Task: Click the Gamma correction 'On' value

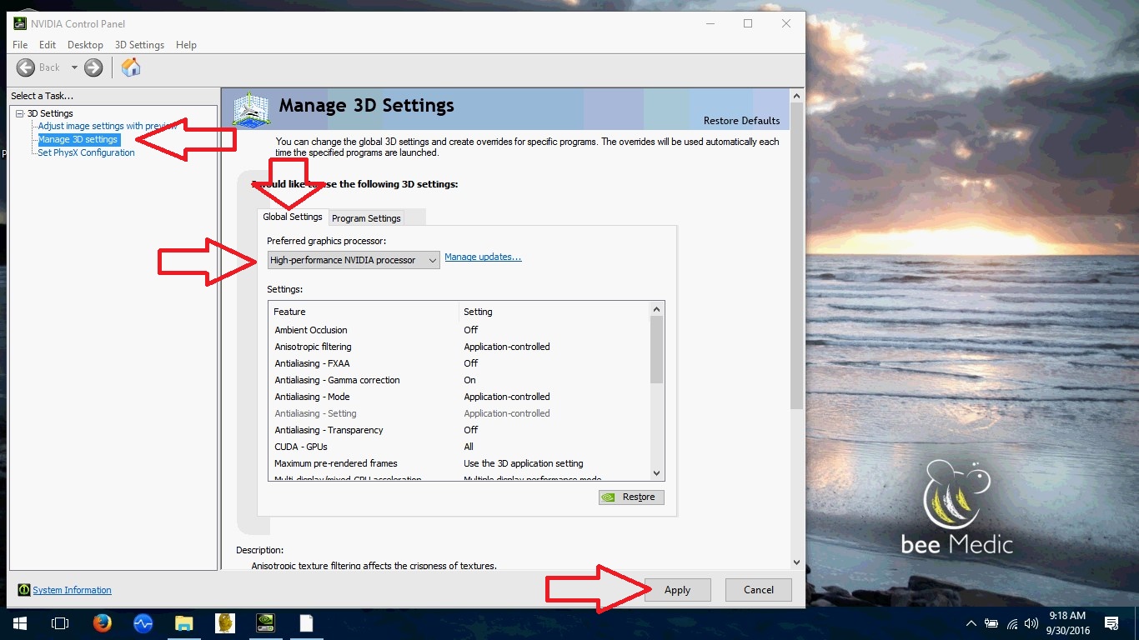Action: pyautogui.click(x=470, y=380)
